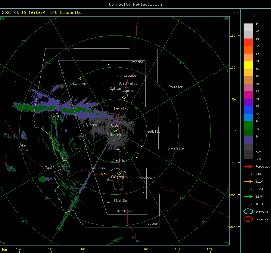The height and width of the screenshot is (253, 271).
Task: Click the red 60–65 dBZ color swatch
Action: (248, 42)
